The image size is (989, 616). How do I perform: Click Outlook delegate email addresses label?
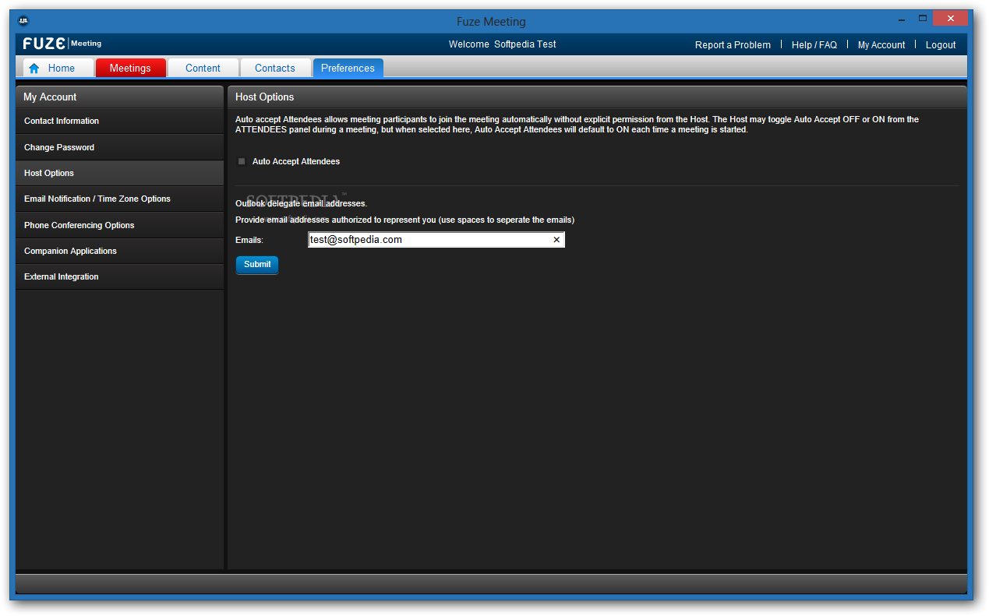click(301, 203)
